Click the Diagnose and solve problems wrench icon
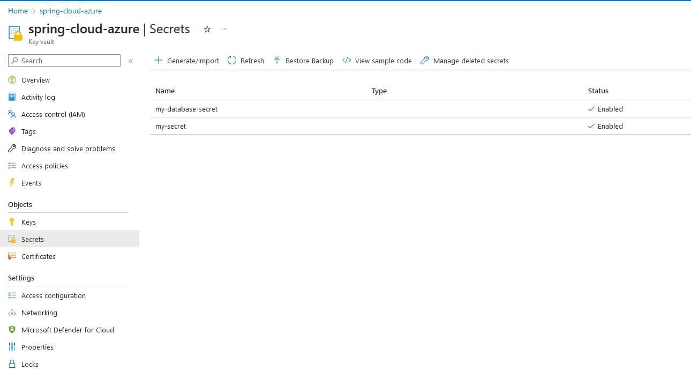This screenshot has width=691, height=378. click(x=12, y=149)
